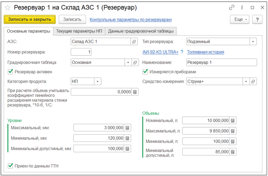Add this form to favorites using star icon
This screenshot has width=268, height=176.
(8, 7)
